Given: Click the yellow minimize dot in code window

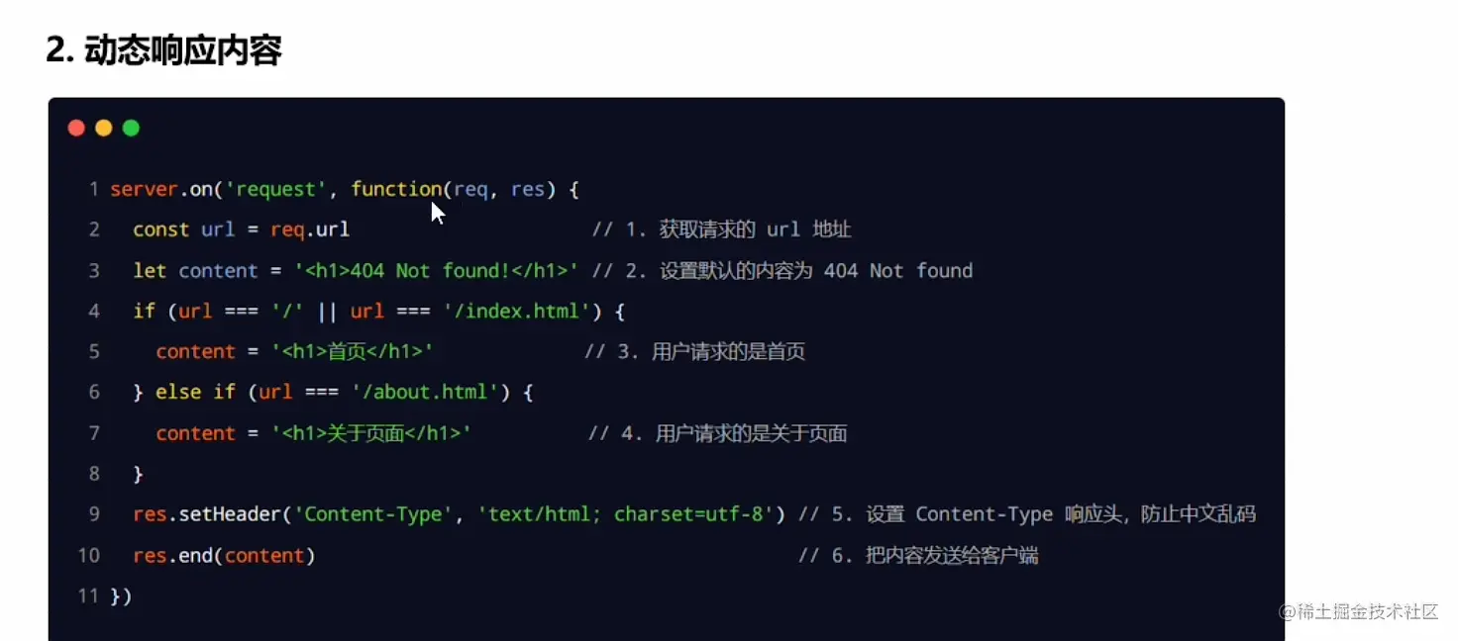Looking at the screenshot, I should [x=104, y=128].
